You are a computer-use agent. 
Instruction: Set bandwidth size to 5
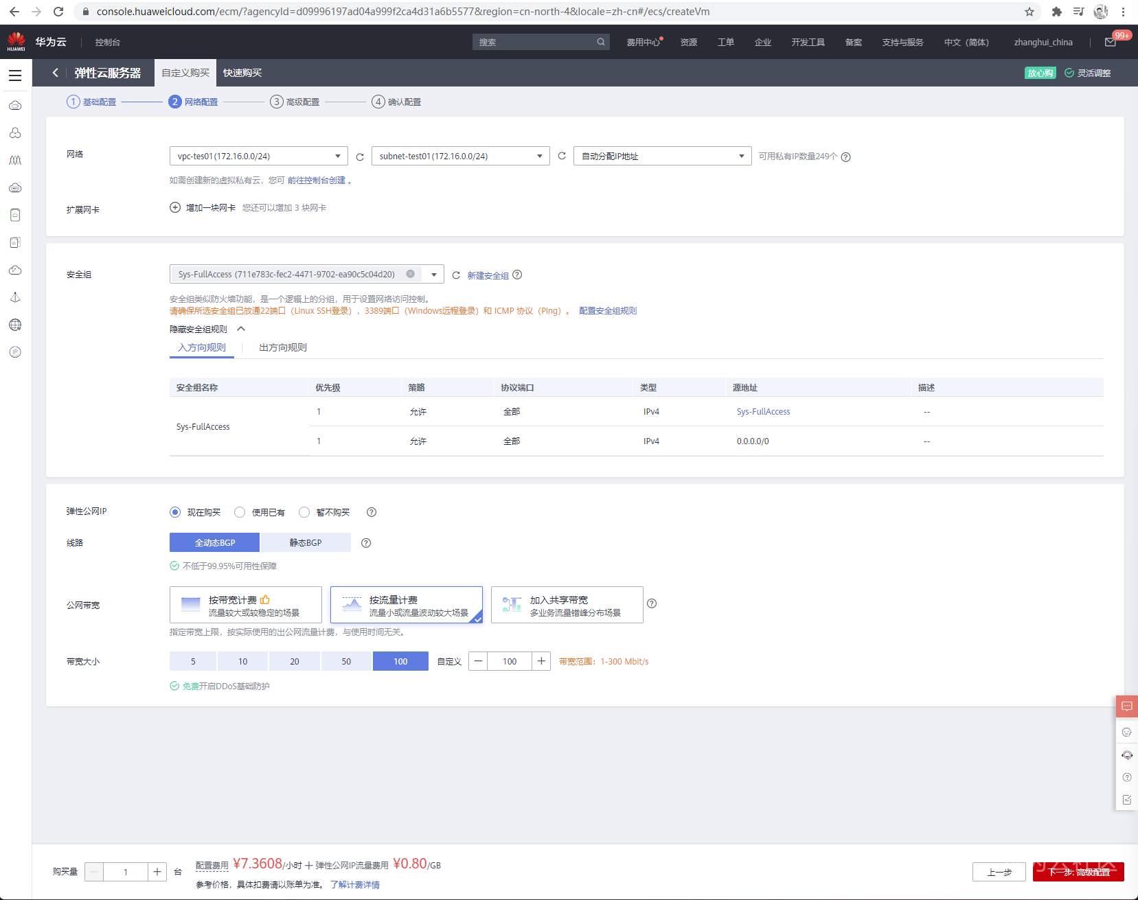193,661
